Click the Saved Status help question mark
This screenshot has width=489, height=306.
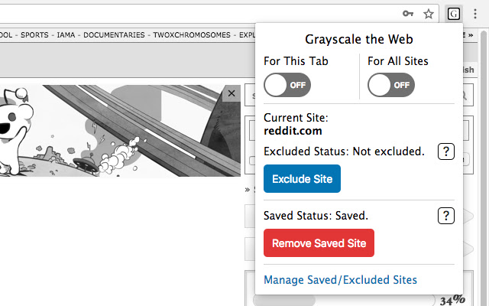(446, 216)
